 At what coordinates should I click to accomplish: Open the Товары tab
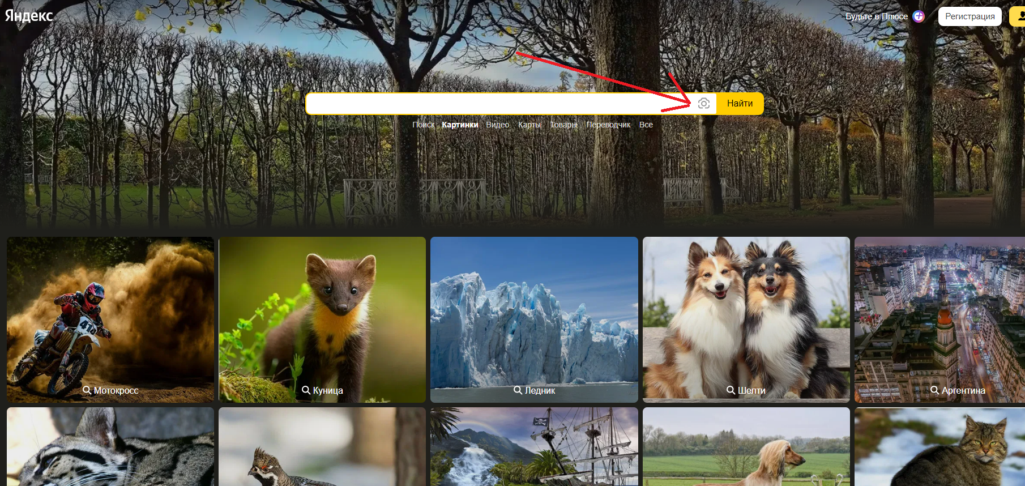(563, 125)
